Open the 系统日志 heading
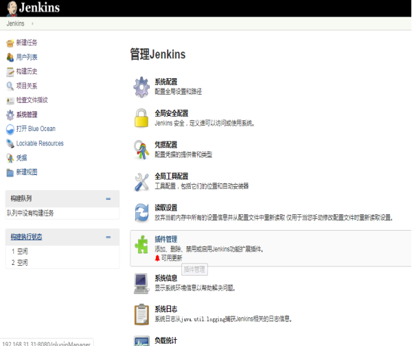 [x=165, y=309]
